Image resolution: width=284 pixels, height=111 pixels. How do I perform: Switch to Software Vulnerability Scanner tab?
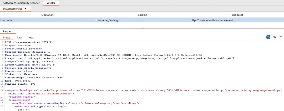21,3
